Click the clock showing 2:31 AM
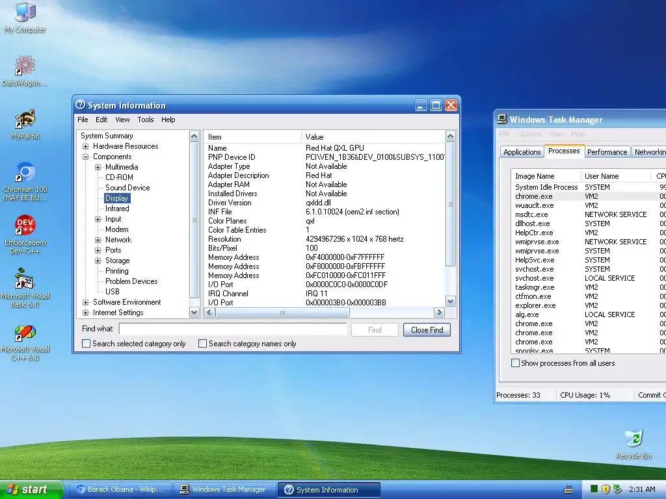 (642, 489)
